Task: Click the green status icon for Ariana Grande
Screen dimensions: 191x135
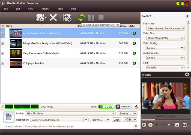Action: [134, 33]
